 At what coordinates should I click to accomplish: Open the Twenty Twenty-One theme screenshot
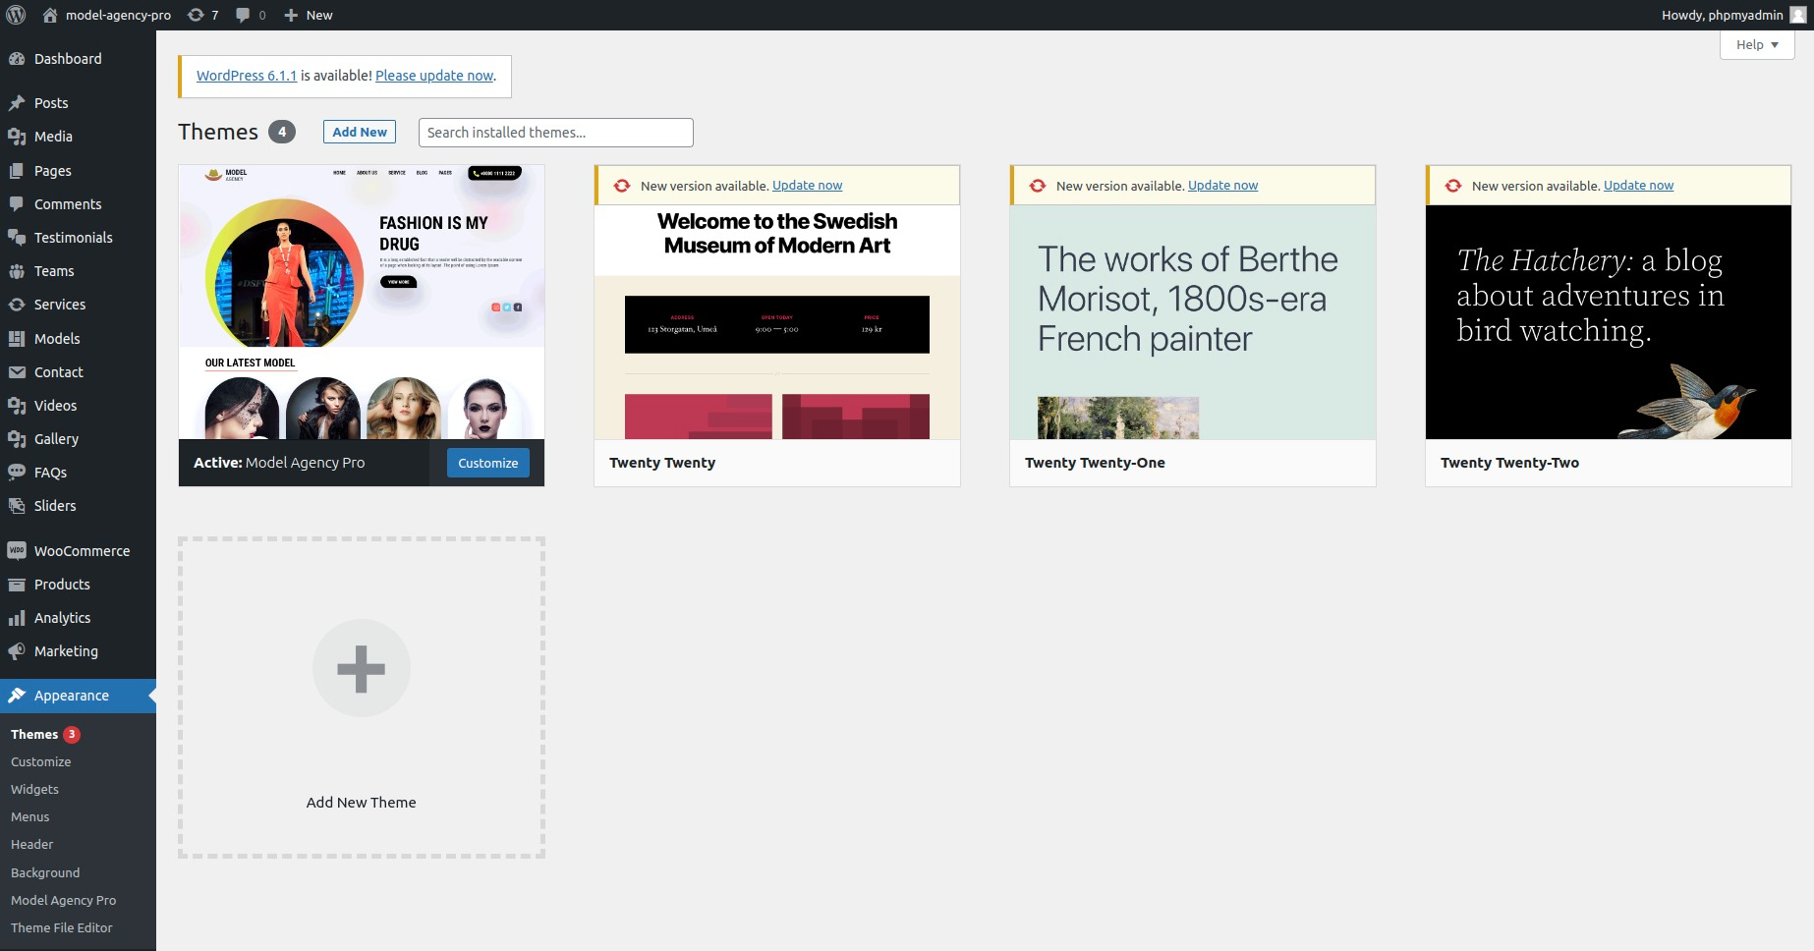point(1193,322)
